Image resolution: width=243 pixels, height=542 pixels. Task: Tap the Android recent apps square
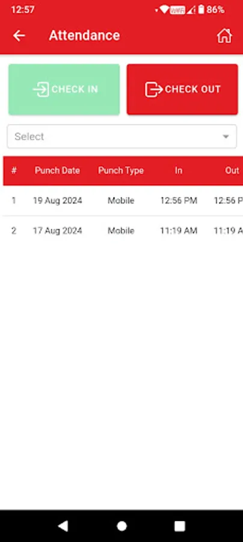[180, 526]
